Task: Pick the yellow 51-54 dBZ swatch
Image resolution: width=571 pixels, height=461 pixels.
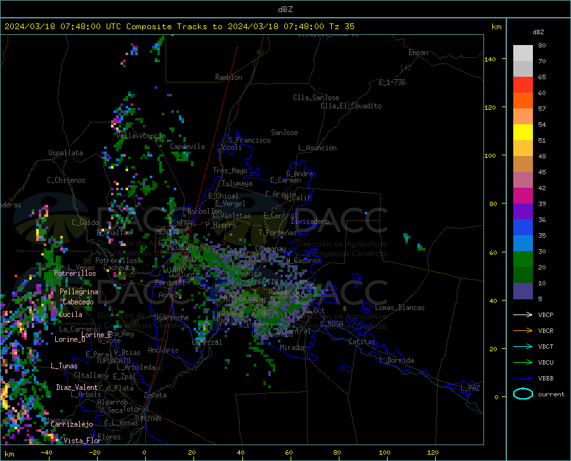Action: click(523, 132)
